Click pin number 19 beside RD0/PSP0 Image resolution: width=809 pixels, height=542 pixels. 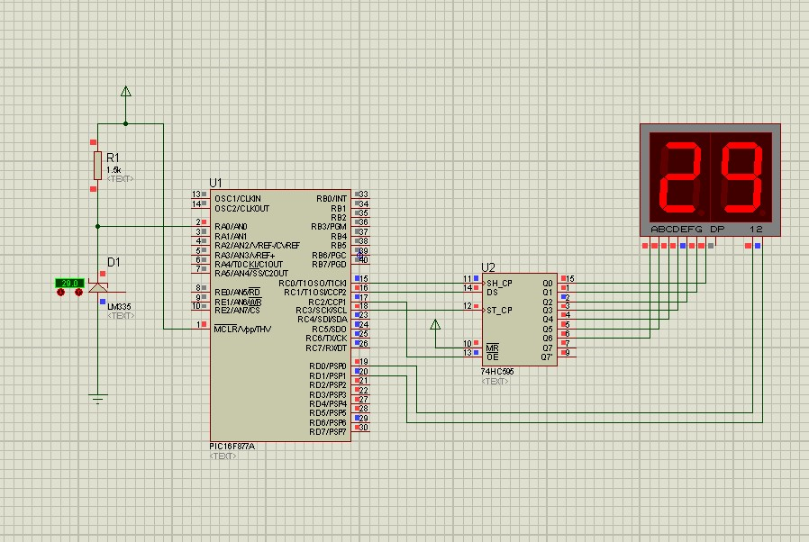pyautogui.click(x=363, y=362)
